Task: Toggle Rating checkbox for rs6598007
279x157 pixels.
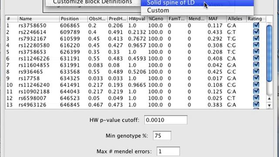Action: pyautogui.click(x=256, y=98)
